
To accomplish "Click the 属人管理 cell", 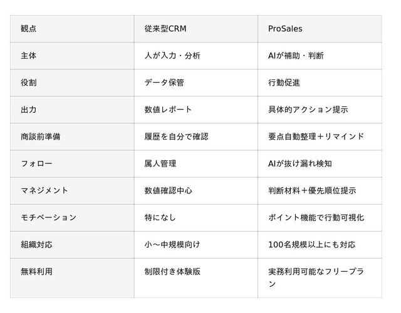I will (160, 163).
